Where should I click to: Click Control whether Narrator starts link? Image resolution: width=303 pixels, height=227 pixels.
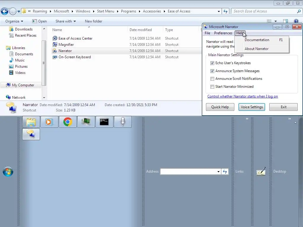243,96
